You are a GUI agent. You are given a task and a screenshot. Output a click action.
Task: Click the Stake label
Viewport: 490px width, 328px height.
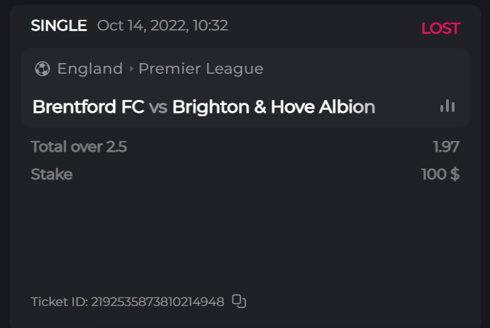pos(52,174)
